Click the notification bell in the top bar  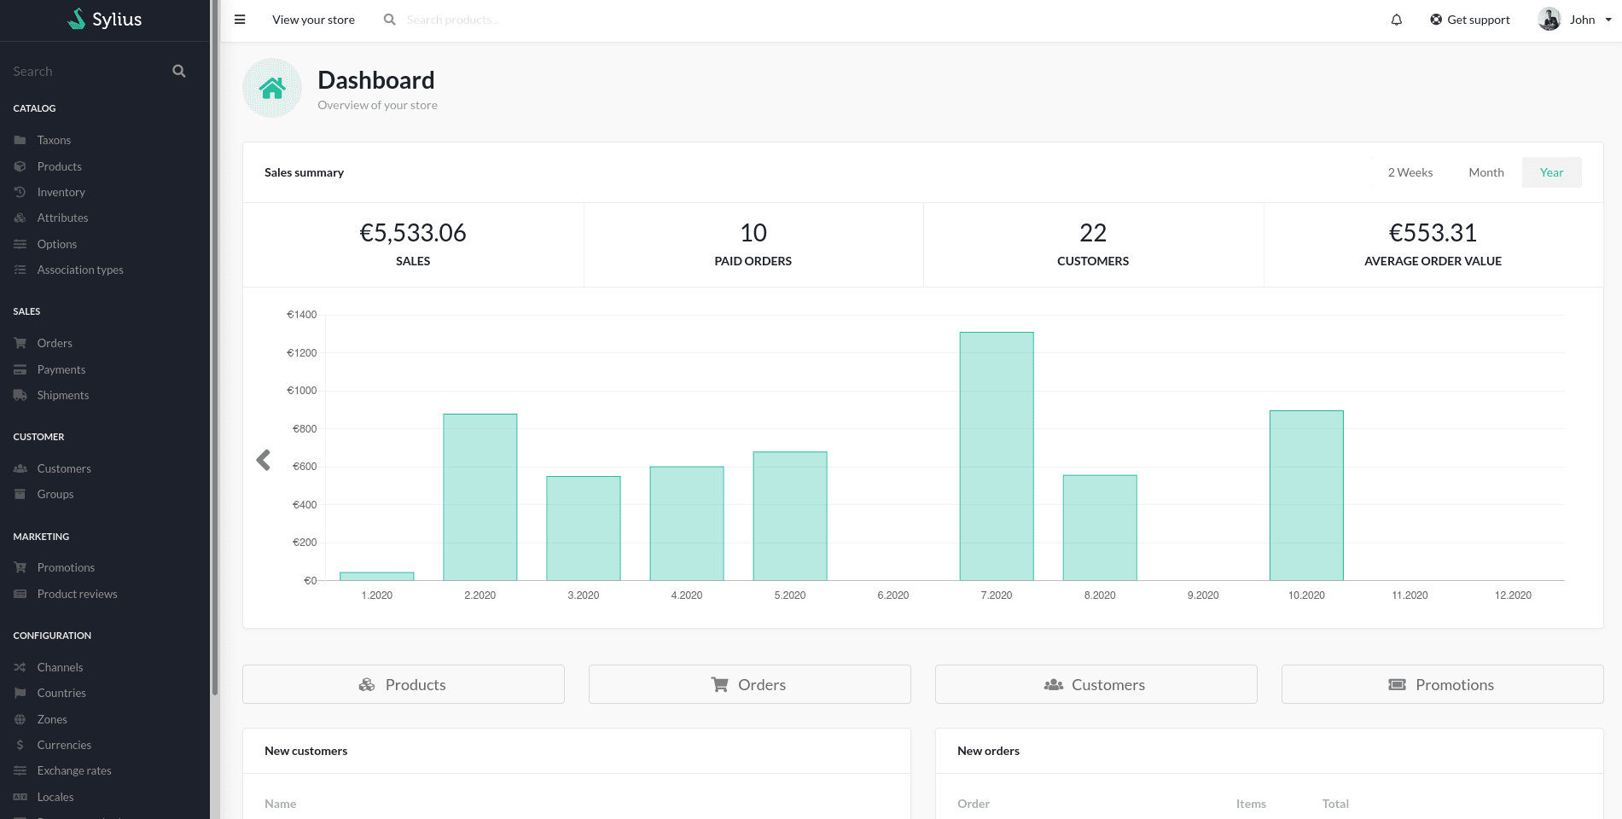[x=1397, y=19]
